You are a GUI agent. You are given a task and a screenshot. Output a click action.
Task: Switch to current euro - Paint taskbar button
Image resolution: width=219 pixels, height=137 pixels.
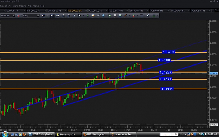[123, 135]
